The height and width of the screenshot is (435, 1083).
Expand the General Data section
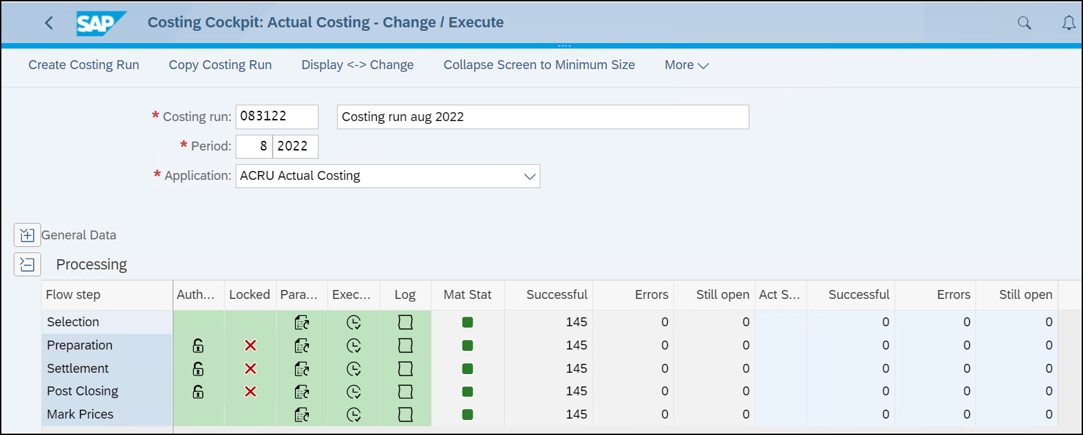click(27, 235)
